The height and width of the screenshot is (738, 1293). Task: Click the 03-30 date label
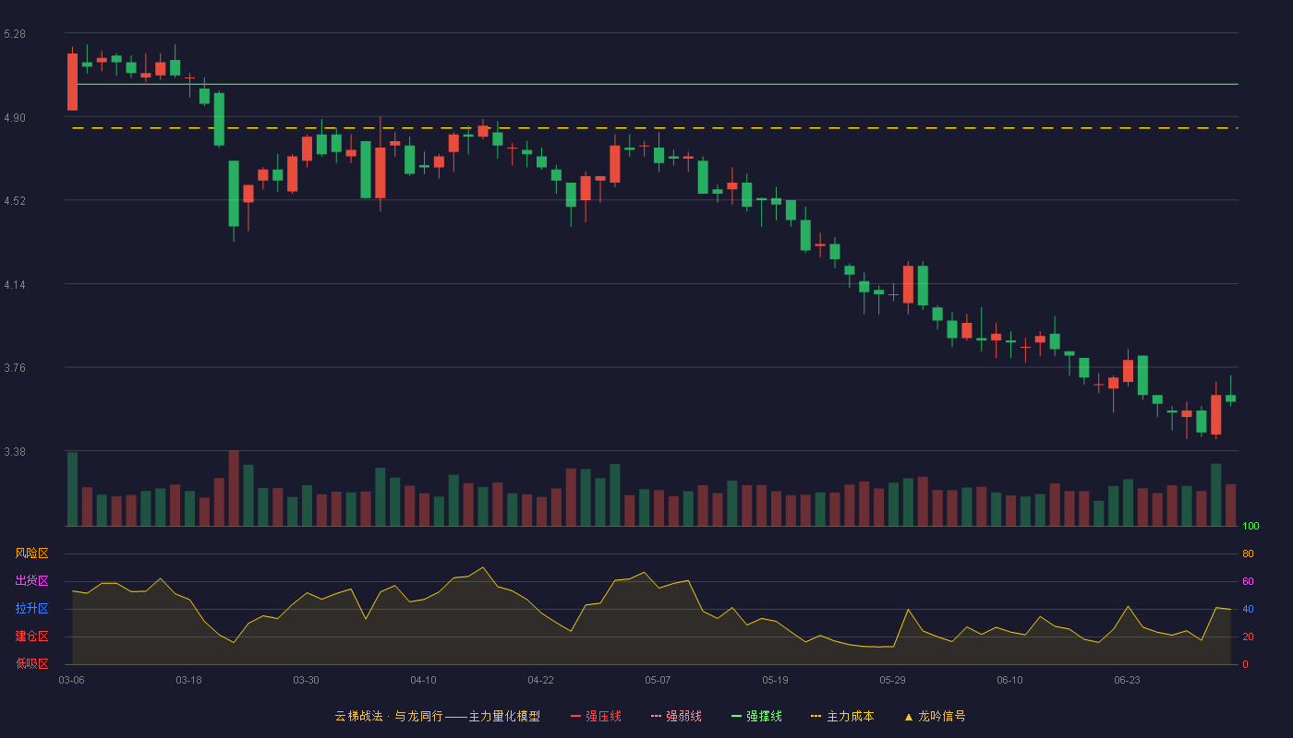306,680
